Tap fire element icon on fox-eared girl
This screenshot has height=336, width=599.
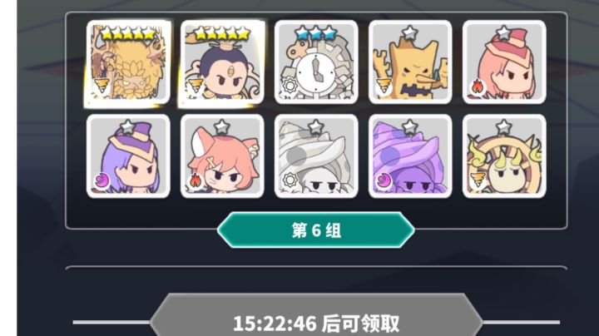(196, 180)
